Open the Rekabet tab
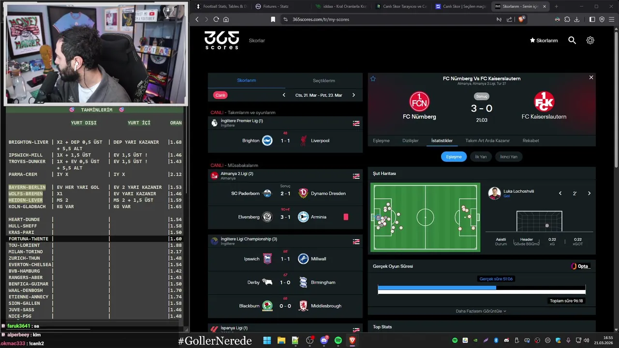Image resolution: width=619 pixels, height=348 pixels. click(531, 141)
